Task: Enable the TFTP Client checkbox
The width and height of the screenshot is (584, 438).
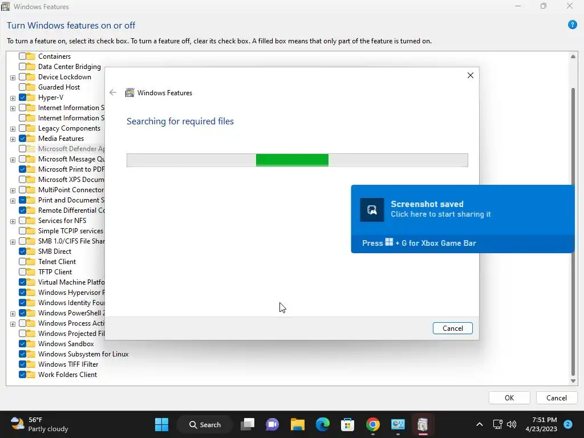Action: coord(22,272)
